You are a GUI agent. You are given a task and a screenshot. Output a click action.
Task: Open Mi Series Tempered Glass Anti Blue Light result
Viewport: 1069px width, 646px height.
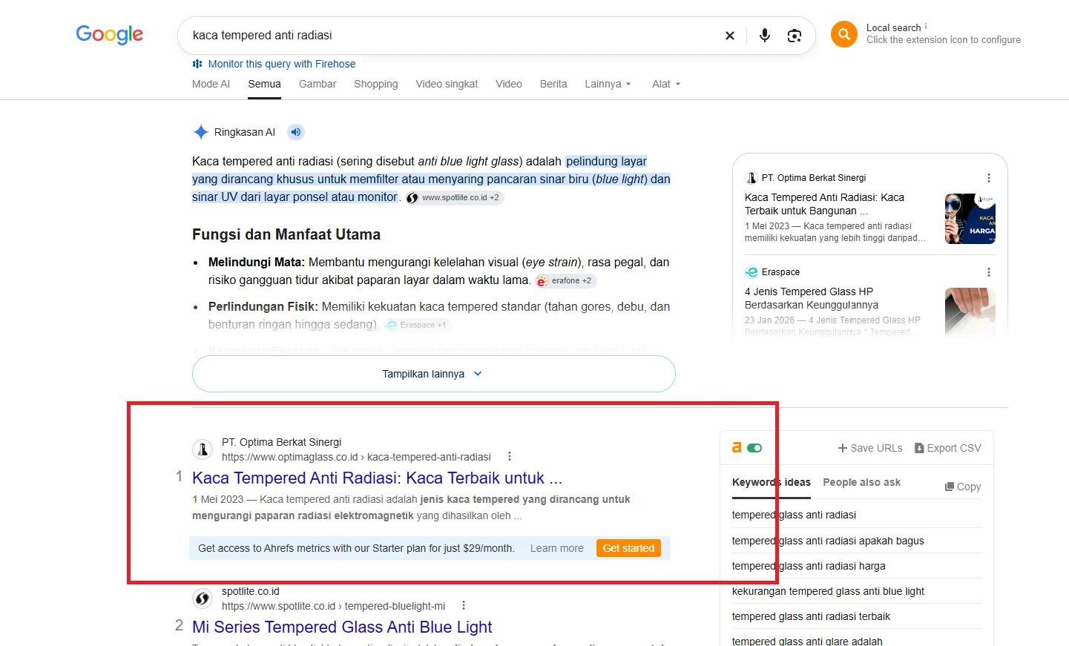[x=342, y=627]
